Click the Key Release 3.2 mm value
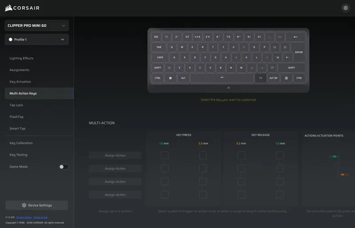 tap(241, 143)
